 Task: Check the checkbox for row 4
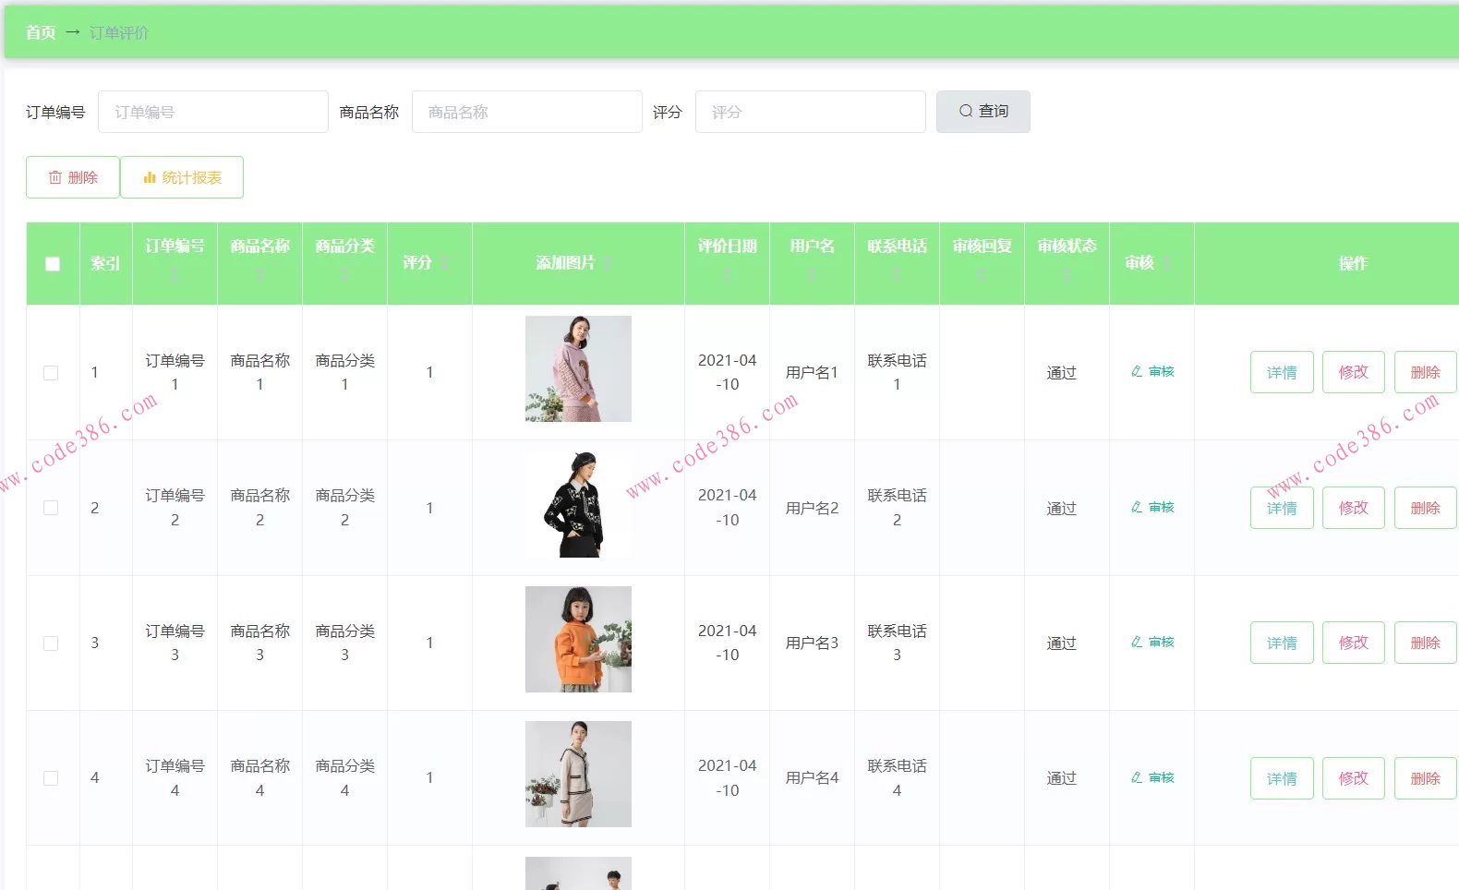51,778
